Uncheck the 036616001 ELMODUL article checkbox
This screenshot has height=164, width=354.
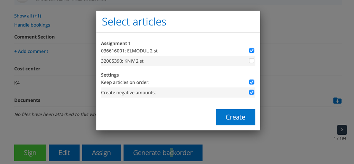point(251,51)
